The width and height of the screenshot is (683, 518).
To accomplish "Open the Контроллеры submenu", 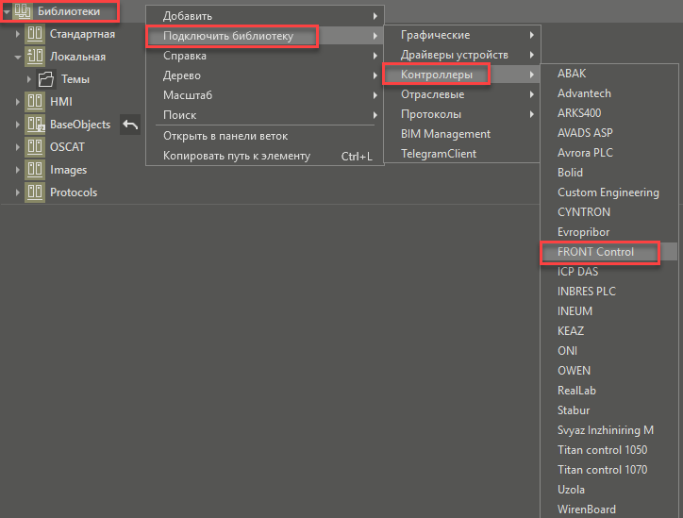I will pos(461,75).
